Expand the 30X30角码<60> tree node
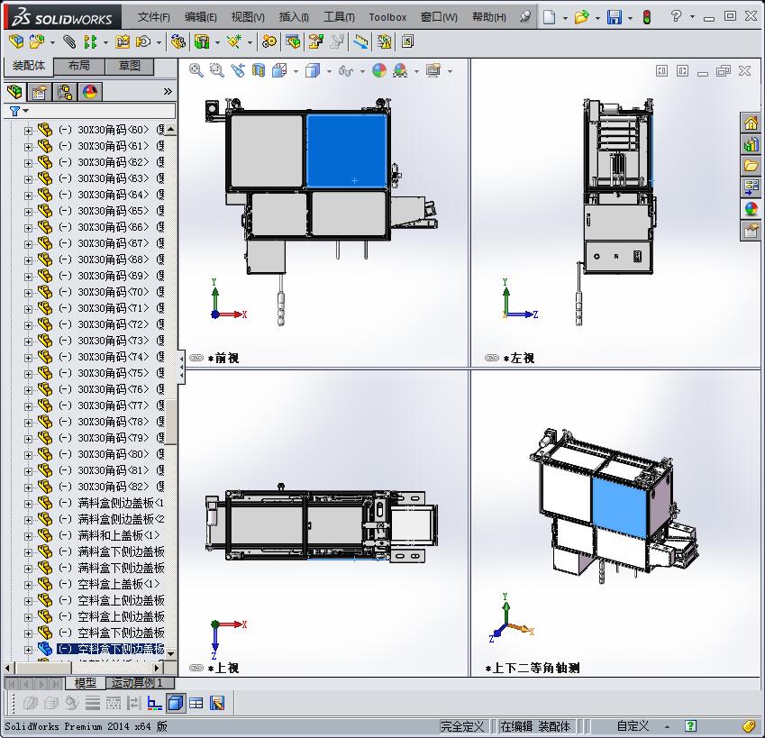765x738 pixels. [28, 131]
